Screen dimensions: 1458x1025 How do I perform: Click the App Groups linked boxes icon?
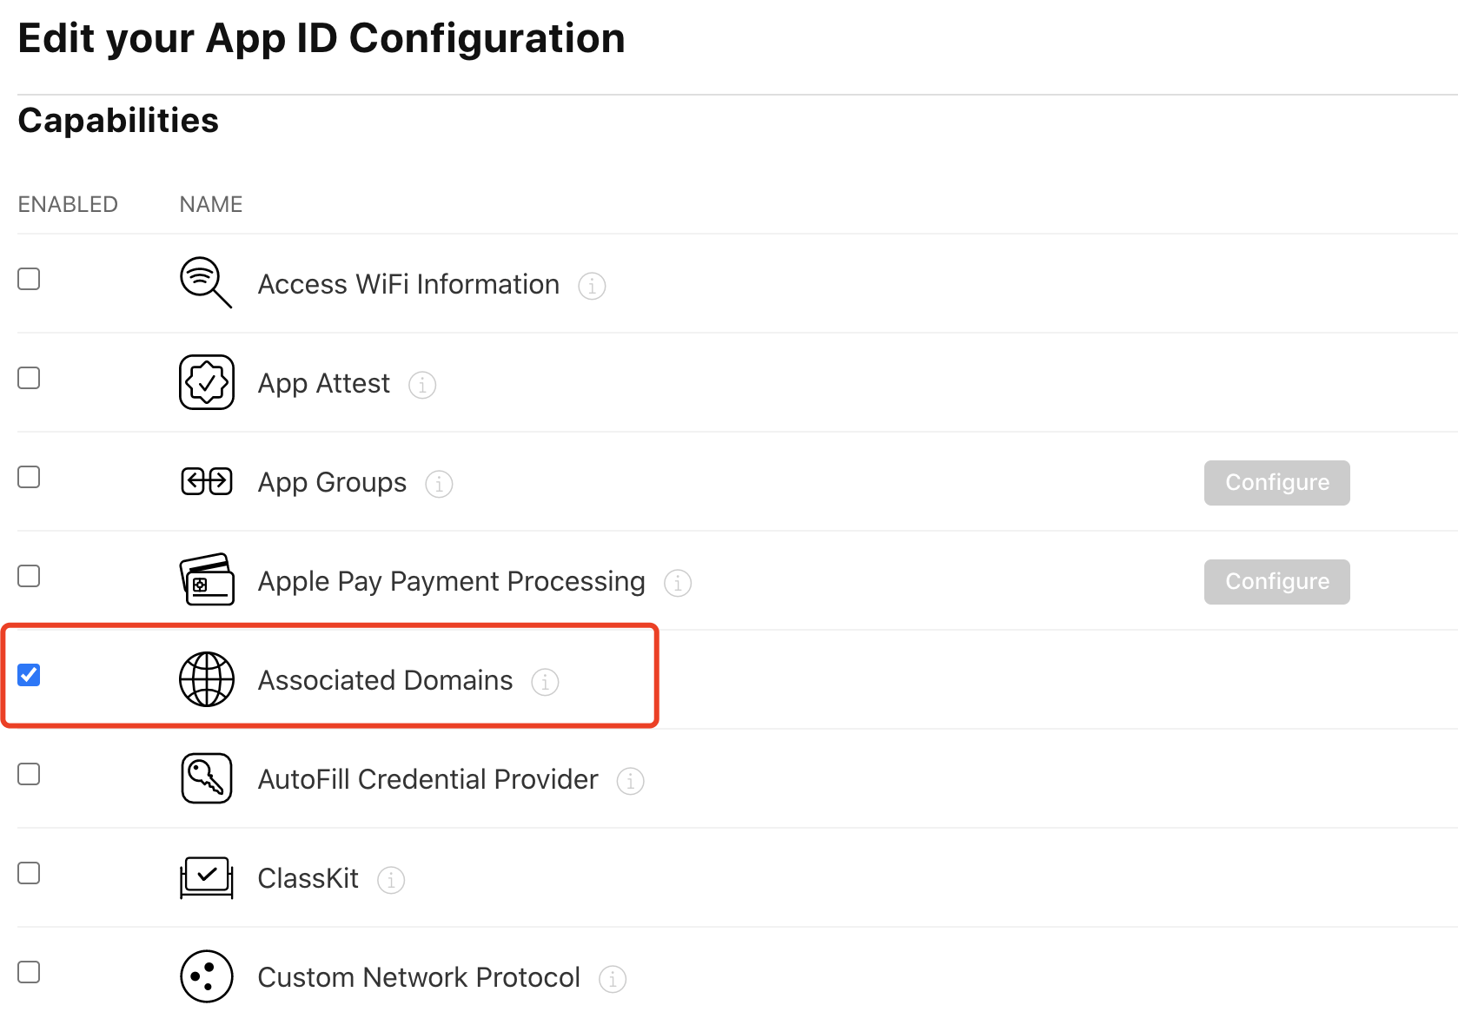[x=206, y=480]
